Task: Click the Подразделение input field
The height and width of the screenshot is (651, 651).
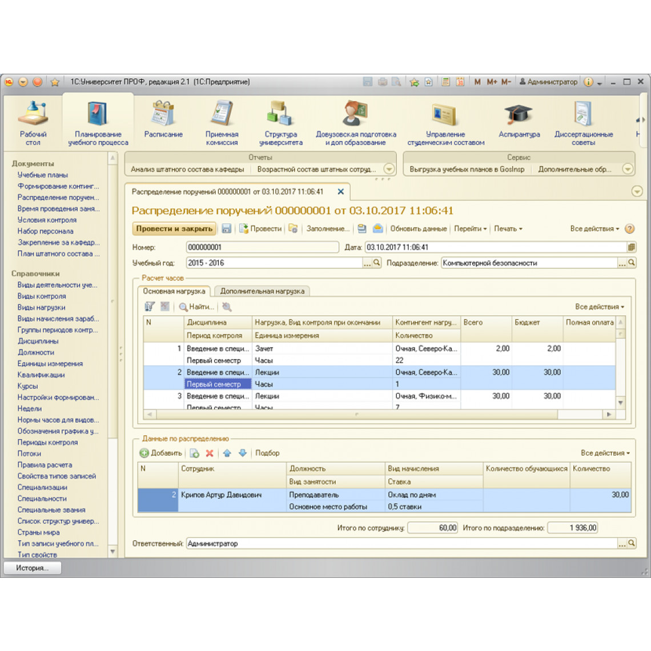Action: pyautogui.click(x=529, y=263)
